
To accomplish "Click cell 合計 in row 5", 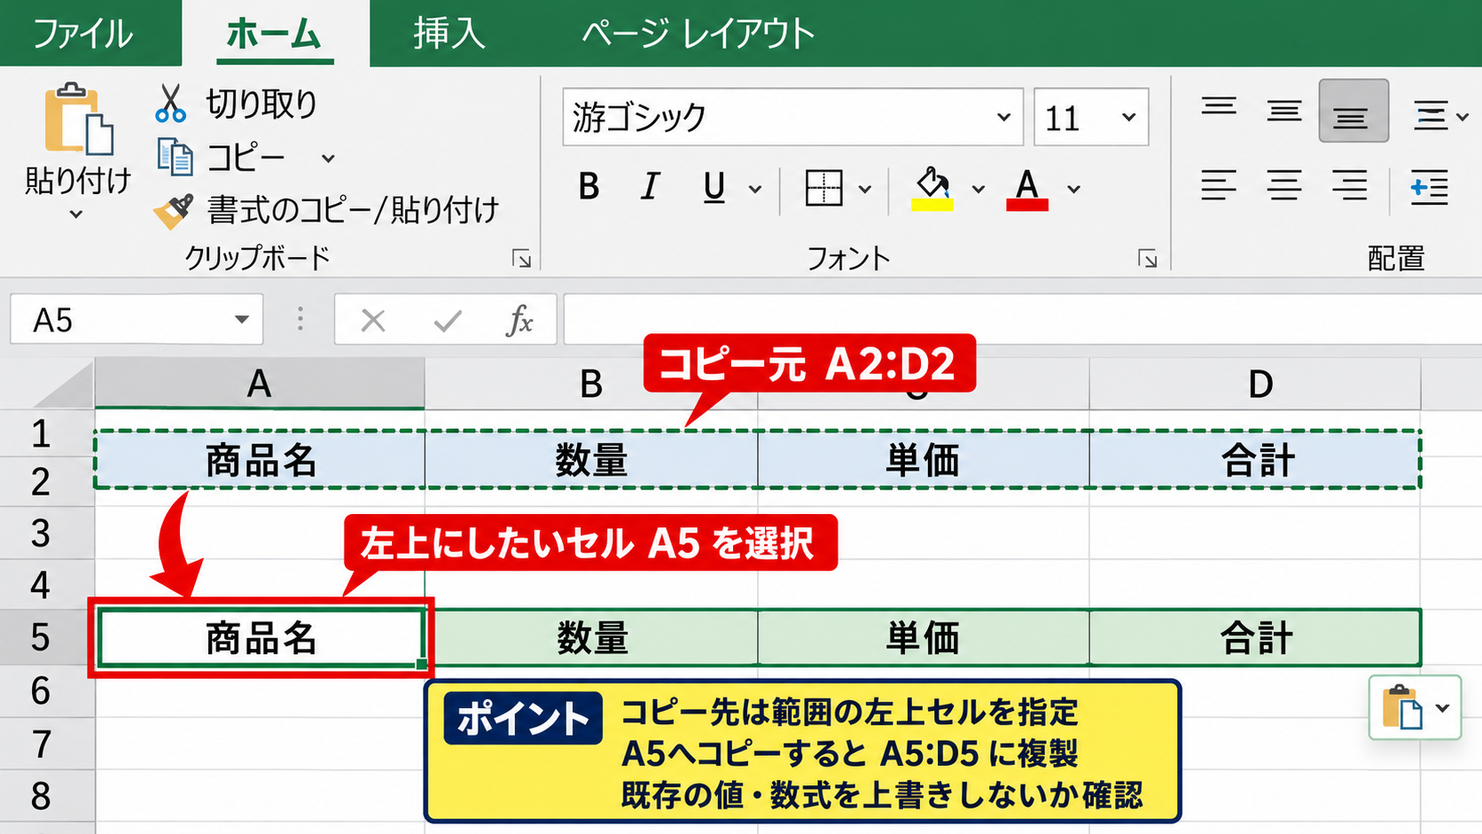I will [1255, 637].
